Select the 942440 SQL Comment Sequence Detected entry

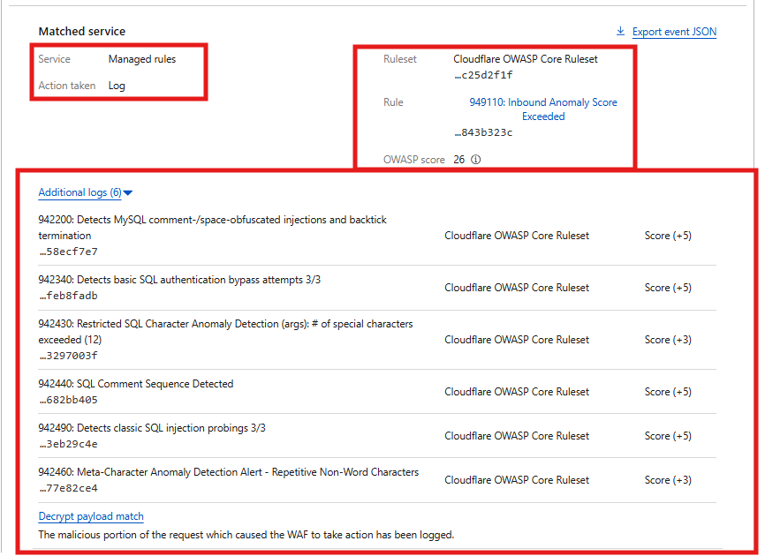point(136,384)
